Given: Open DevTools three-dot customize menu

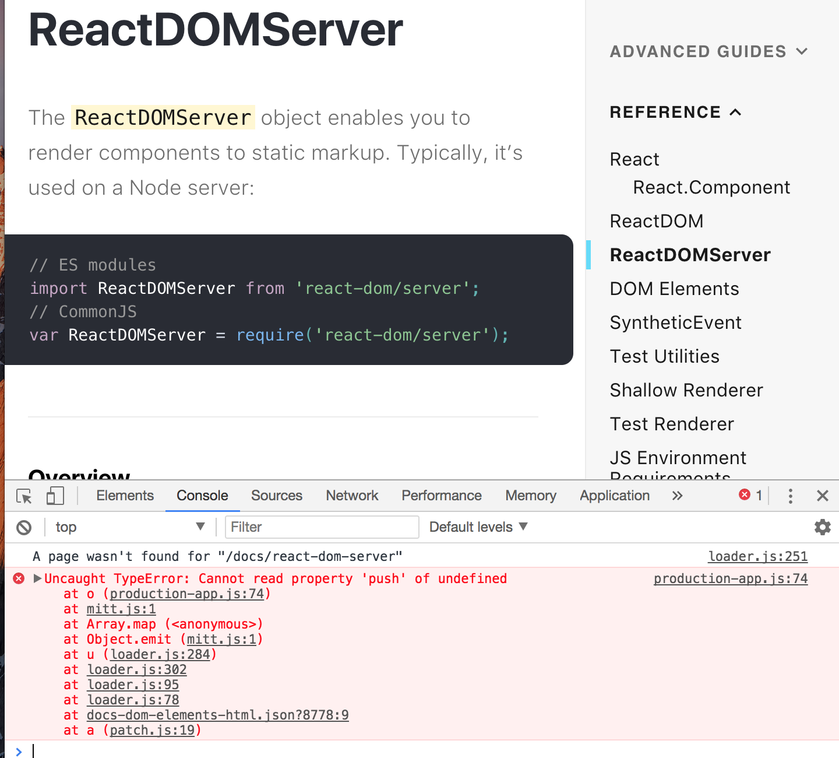Looking at the screenshot, I should pos(790,496).
